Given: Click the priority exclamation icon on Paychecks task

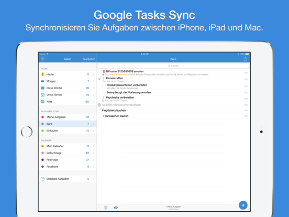Looking at the screenshot, I should click(x=104, y=97).
